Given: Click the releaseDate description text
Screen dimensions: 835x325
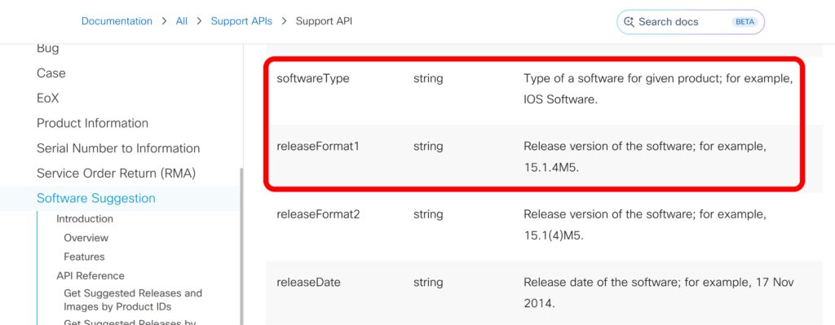Looking at the screenshot, I should pos(658,293).
